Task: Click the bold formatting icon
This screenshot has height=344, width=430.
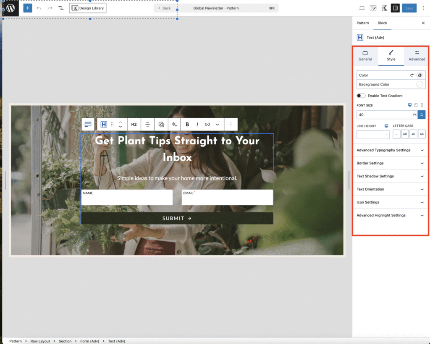Action: 187,125
